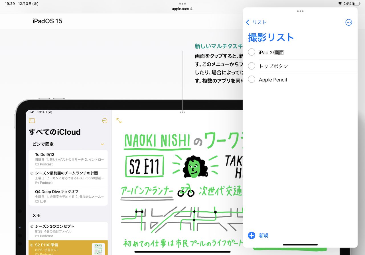Tap the S2 E11 boxed label in drawing
This screenshot has width=365, height=255.
(x=144, y=166)
